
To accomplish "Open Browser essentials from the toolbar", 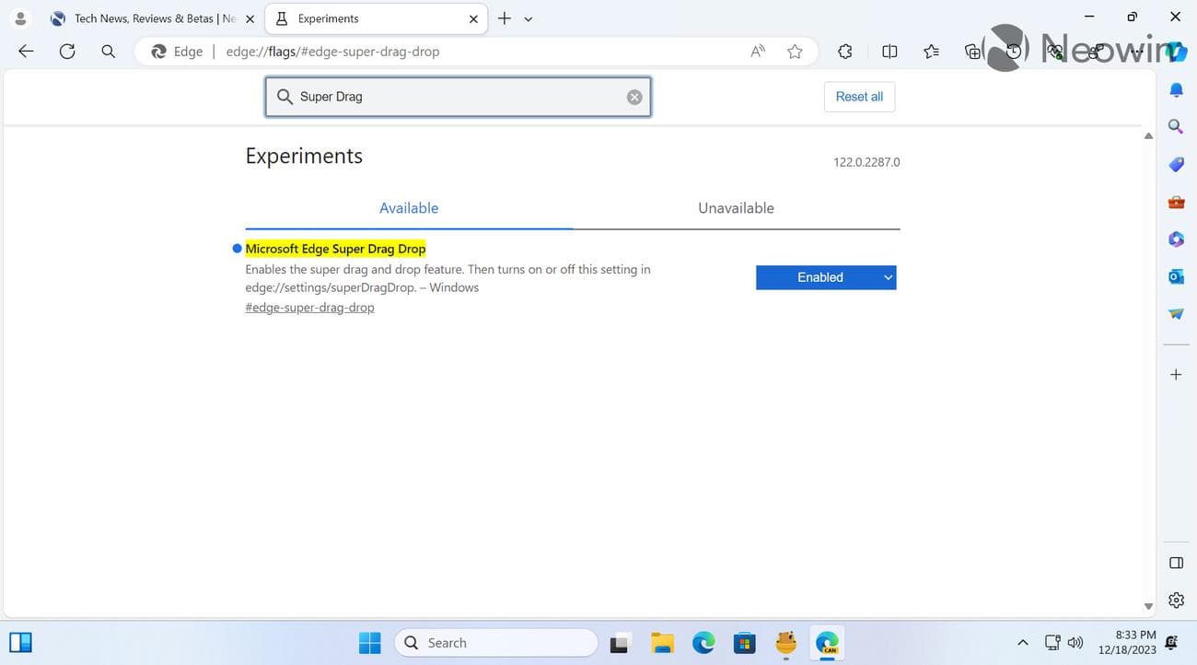I will click(1055, 52).
